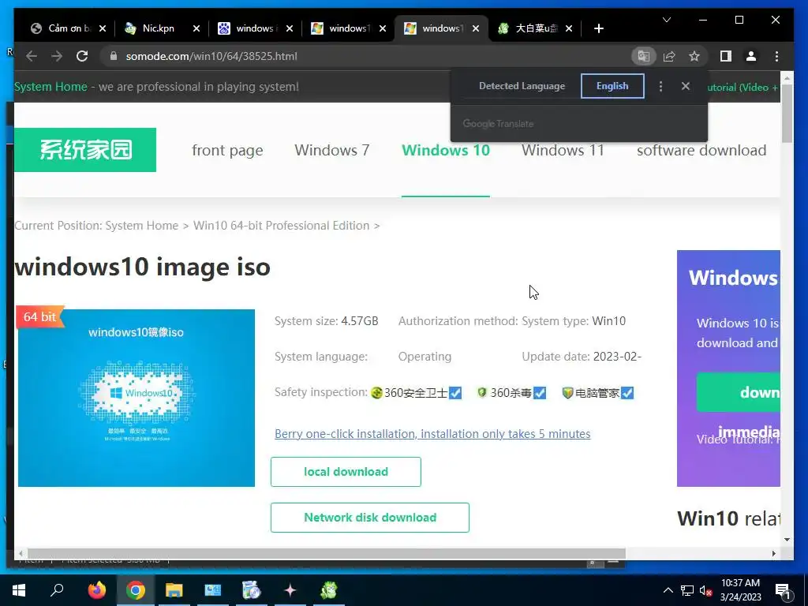This screenshot has width=808, height=606.
Task: Toggle the Chrome side panel icon
Action: click(x=726, y=56)
